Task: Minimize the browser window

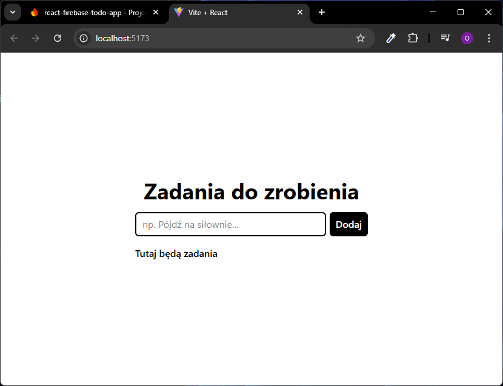Action: 433,12
